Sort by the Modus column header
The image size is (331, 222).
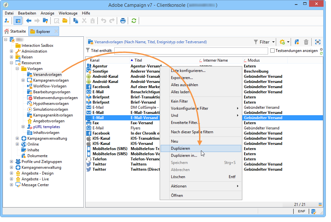[x=265, y=60]
